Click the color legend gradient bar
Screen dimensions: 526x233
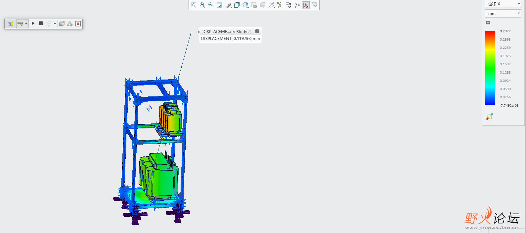coord(490,68)
